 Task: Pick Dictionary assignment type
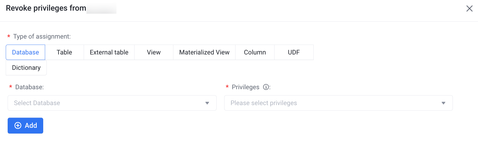pos(26,68)
